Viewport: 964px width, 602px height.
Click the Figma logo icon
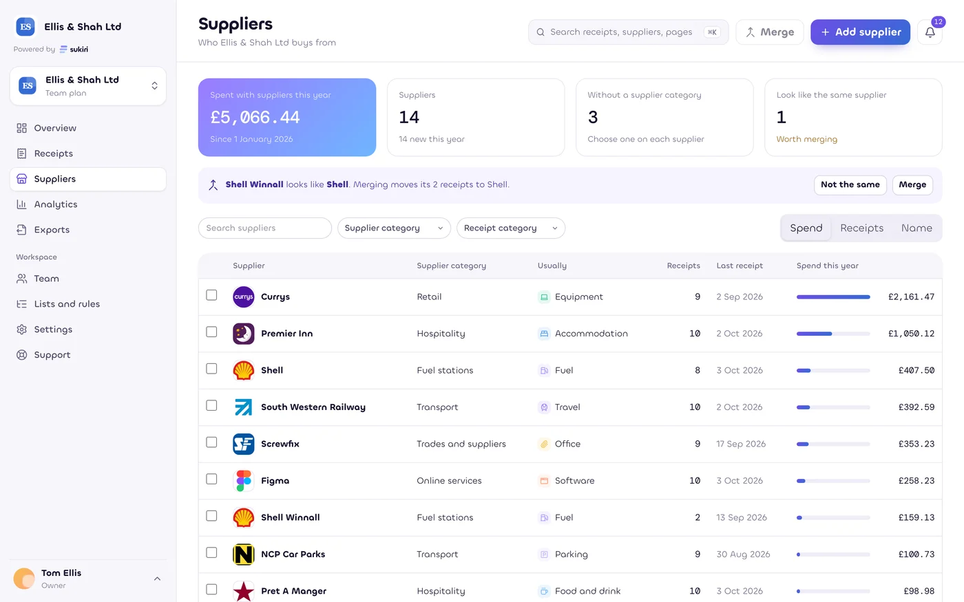coord(244,481)
